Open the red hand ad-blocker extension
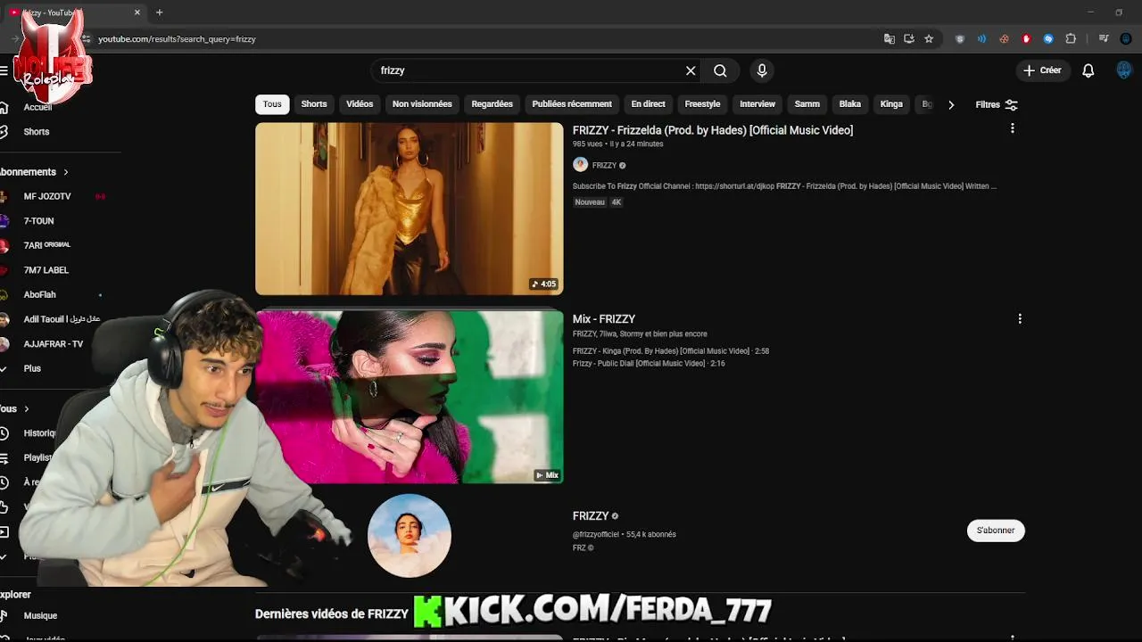 point(1026,39)
